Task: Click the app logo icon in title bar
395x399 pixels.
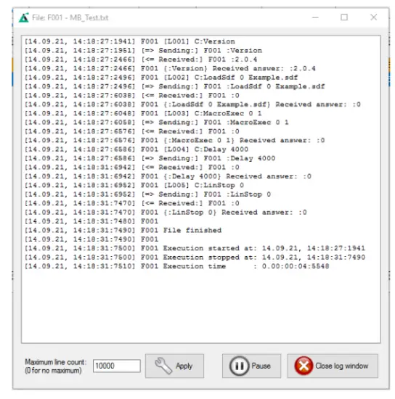Action: pos(24,17)
